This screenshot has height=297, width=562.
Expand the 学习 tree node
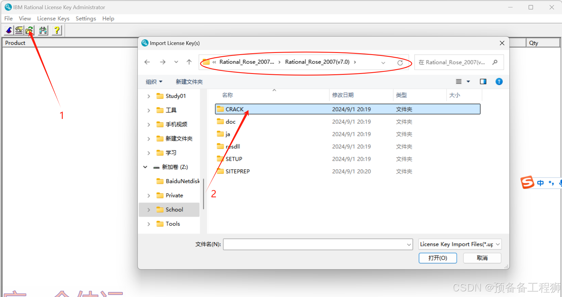(149, 153)
